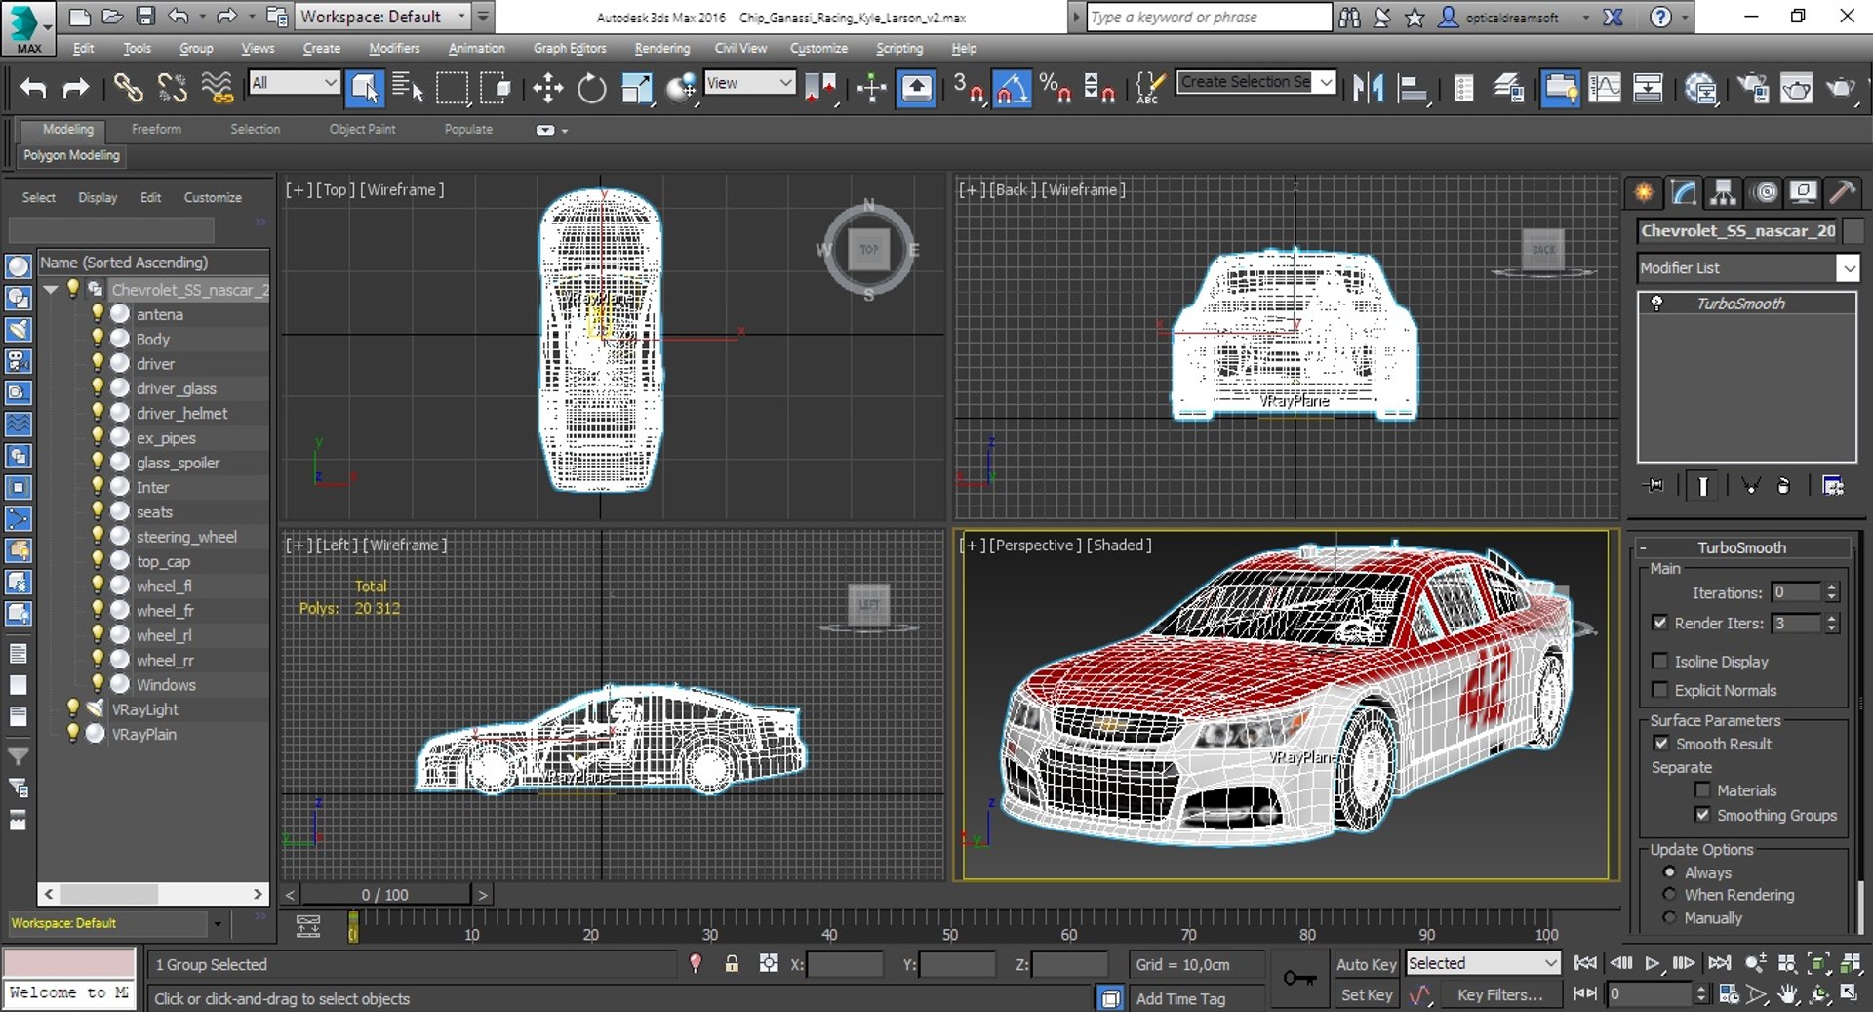
Task: Open the Rendering menu
Action: (x=661, y=48)
